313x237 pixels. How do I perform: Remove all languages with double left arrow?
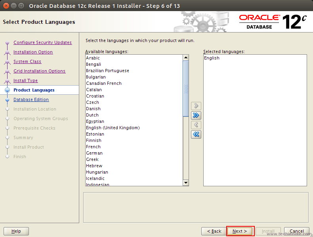[x=196, y=134]
